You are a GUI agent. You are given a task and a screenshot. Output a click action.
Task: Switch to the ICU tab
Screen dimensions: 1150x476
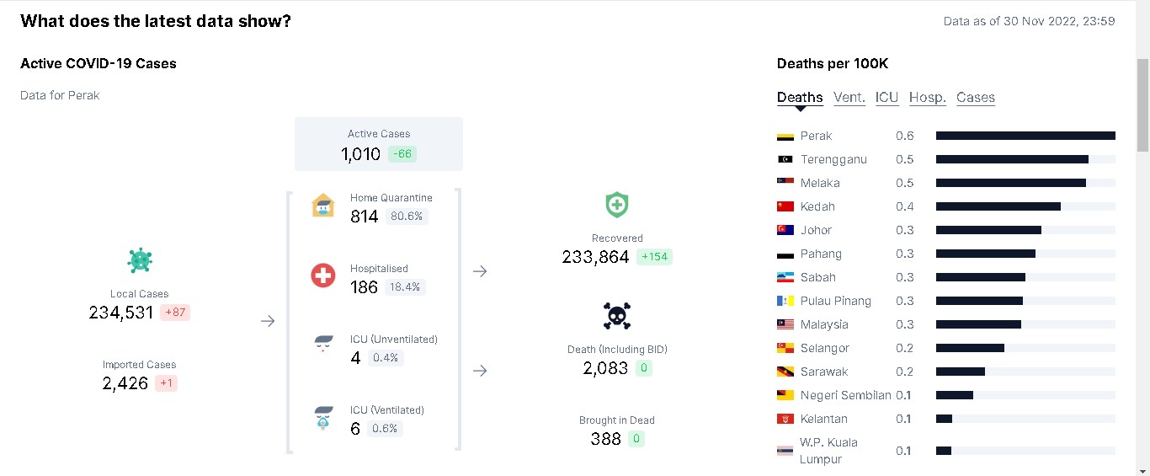pos(886,98)
